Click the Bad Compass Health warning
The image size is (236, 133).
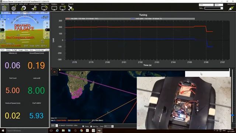point(20,38)
